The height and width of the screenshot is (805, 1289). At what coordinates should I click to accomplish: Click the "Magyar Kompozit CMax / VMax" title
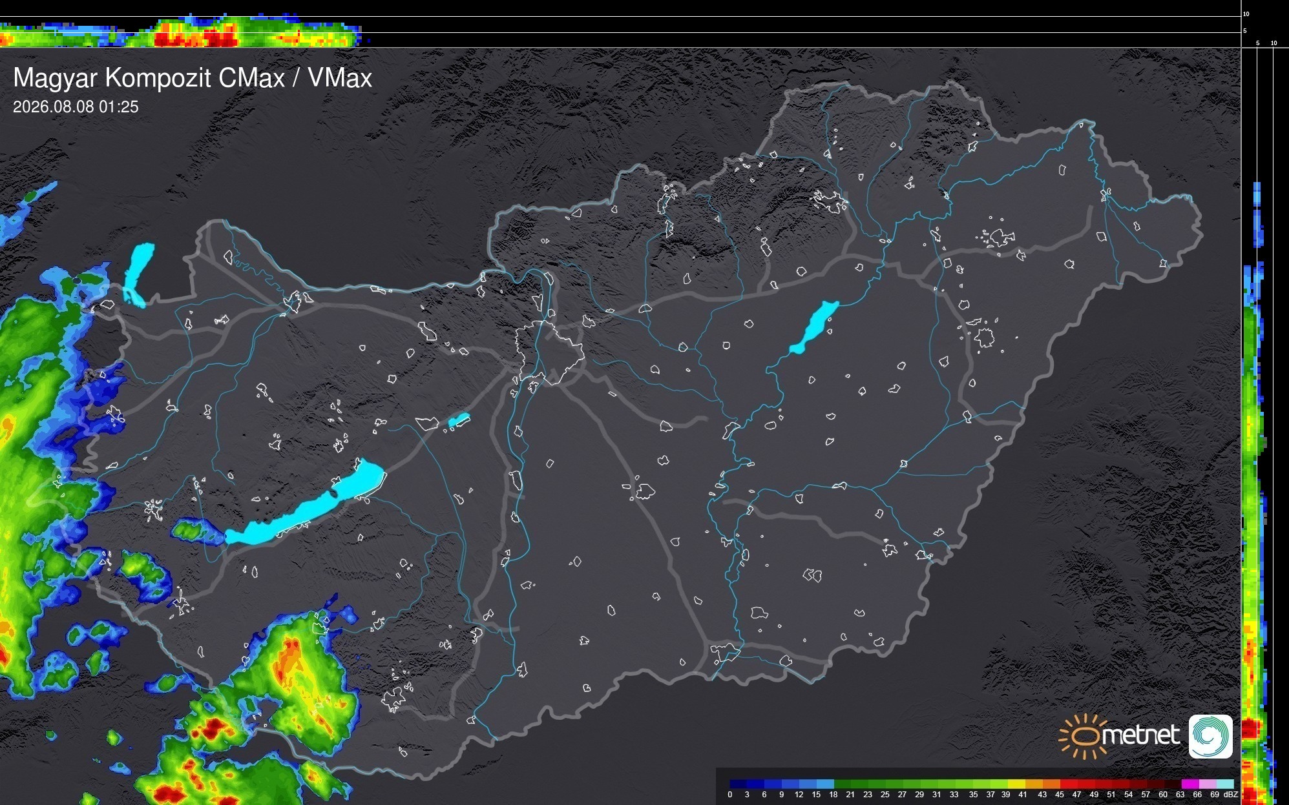pos(193,78)
